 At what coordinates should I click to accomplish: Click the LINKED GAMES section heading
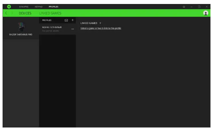(x=89, y=23)
